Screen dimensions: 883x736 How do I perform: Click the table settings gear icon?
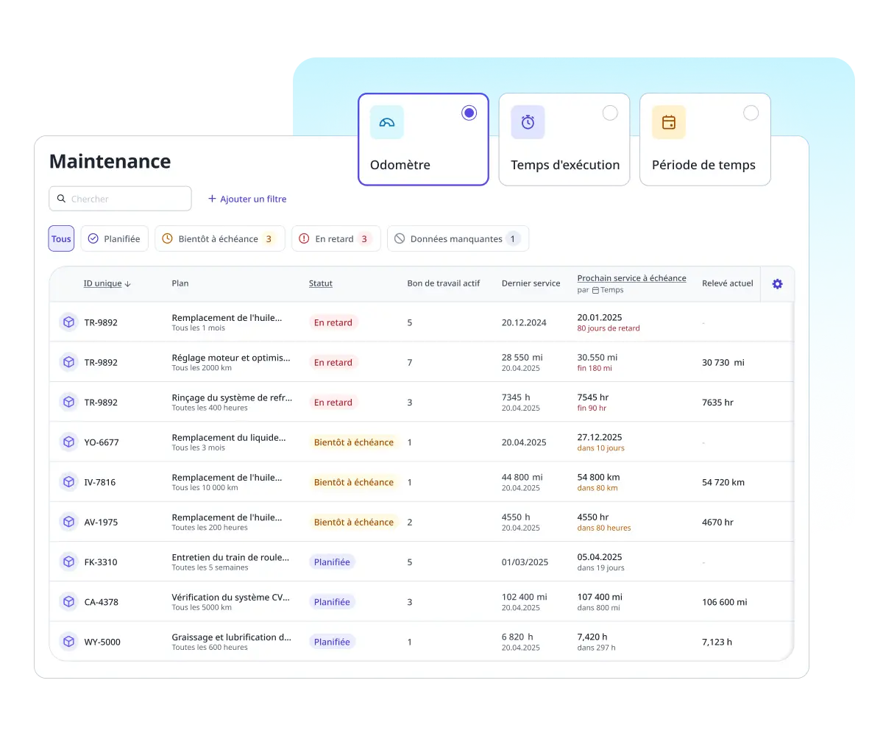click(777, 284)
